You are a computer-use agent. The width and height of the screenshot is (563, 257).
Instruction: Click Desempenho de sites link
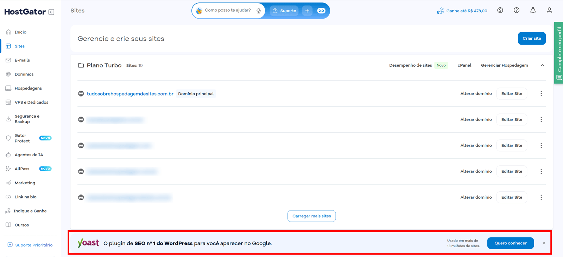410,65
